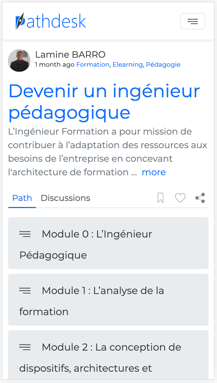Click the drag handle icon on Module 0
Viewport: 217px width, 383px height.
pyautogui.click(x=25, y=234)
